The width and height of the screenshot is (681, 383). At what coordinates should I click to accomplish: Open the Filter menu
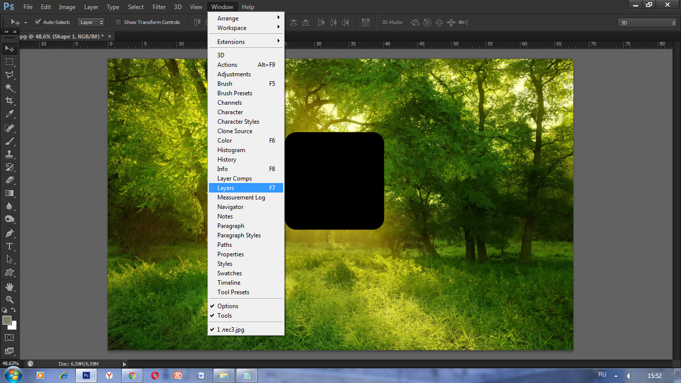[159, 7]
